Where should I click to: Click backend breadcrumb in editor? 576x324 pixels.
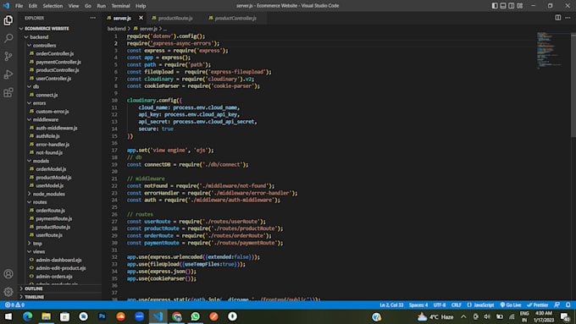(116, 28)
